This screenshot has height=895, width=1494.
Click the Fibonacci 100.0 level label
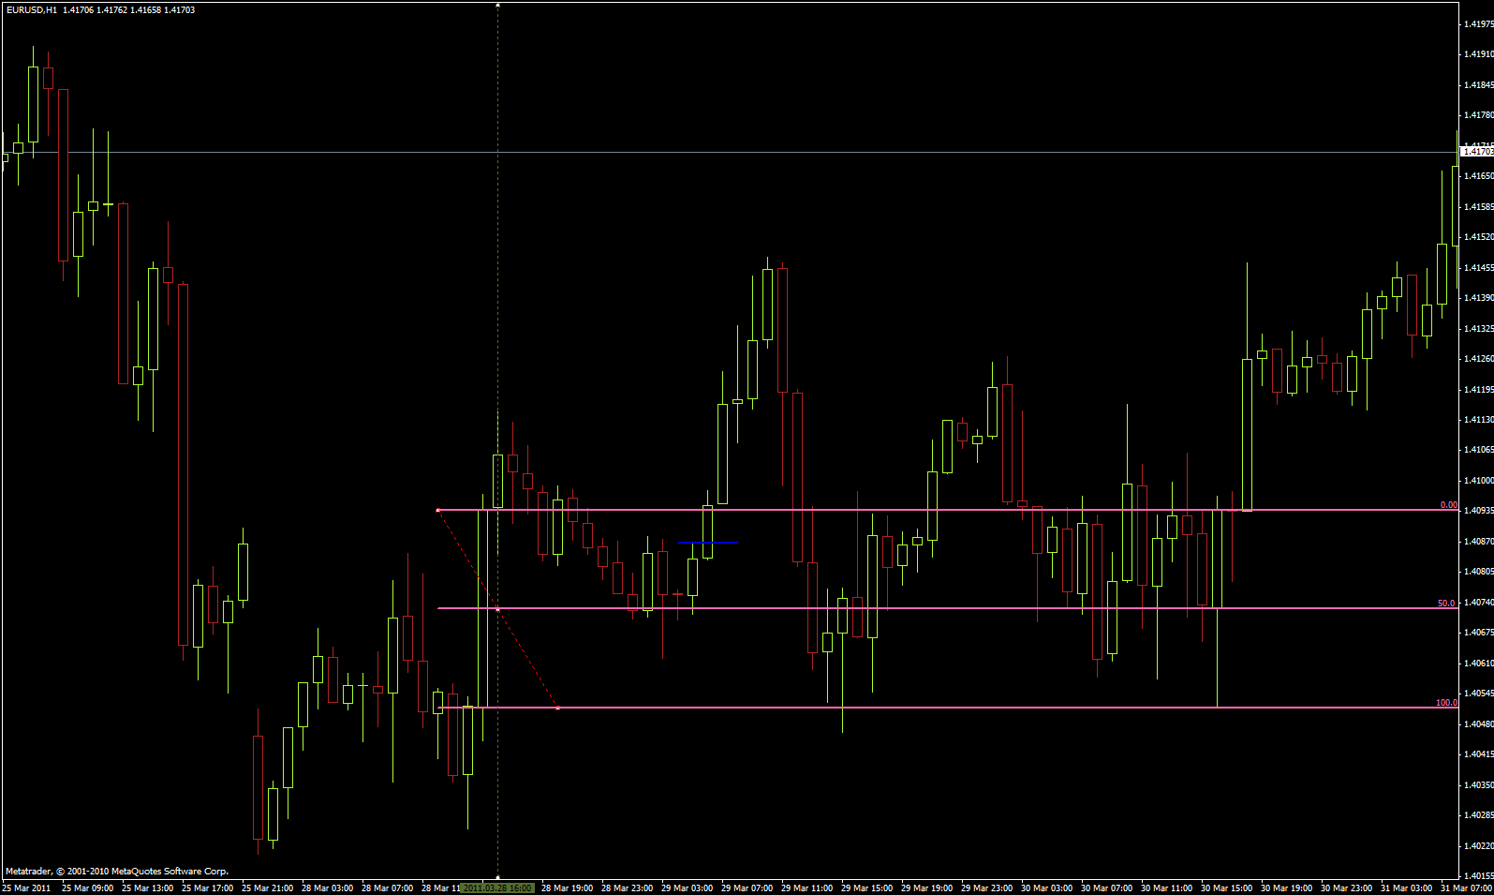point(1446,703)
